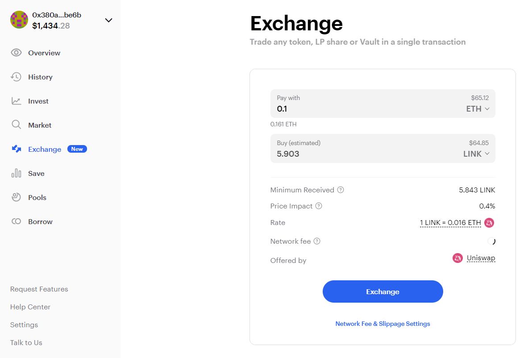Open the LINK token selector
The height and width of the screenshot is (358, 528).
476,154
